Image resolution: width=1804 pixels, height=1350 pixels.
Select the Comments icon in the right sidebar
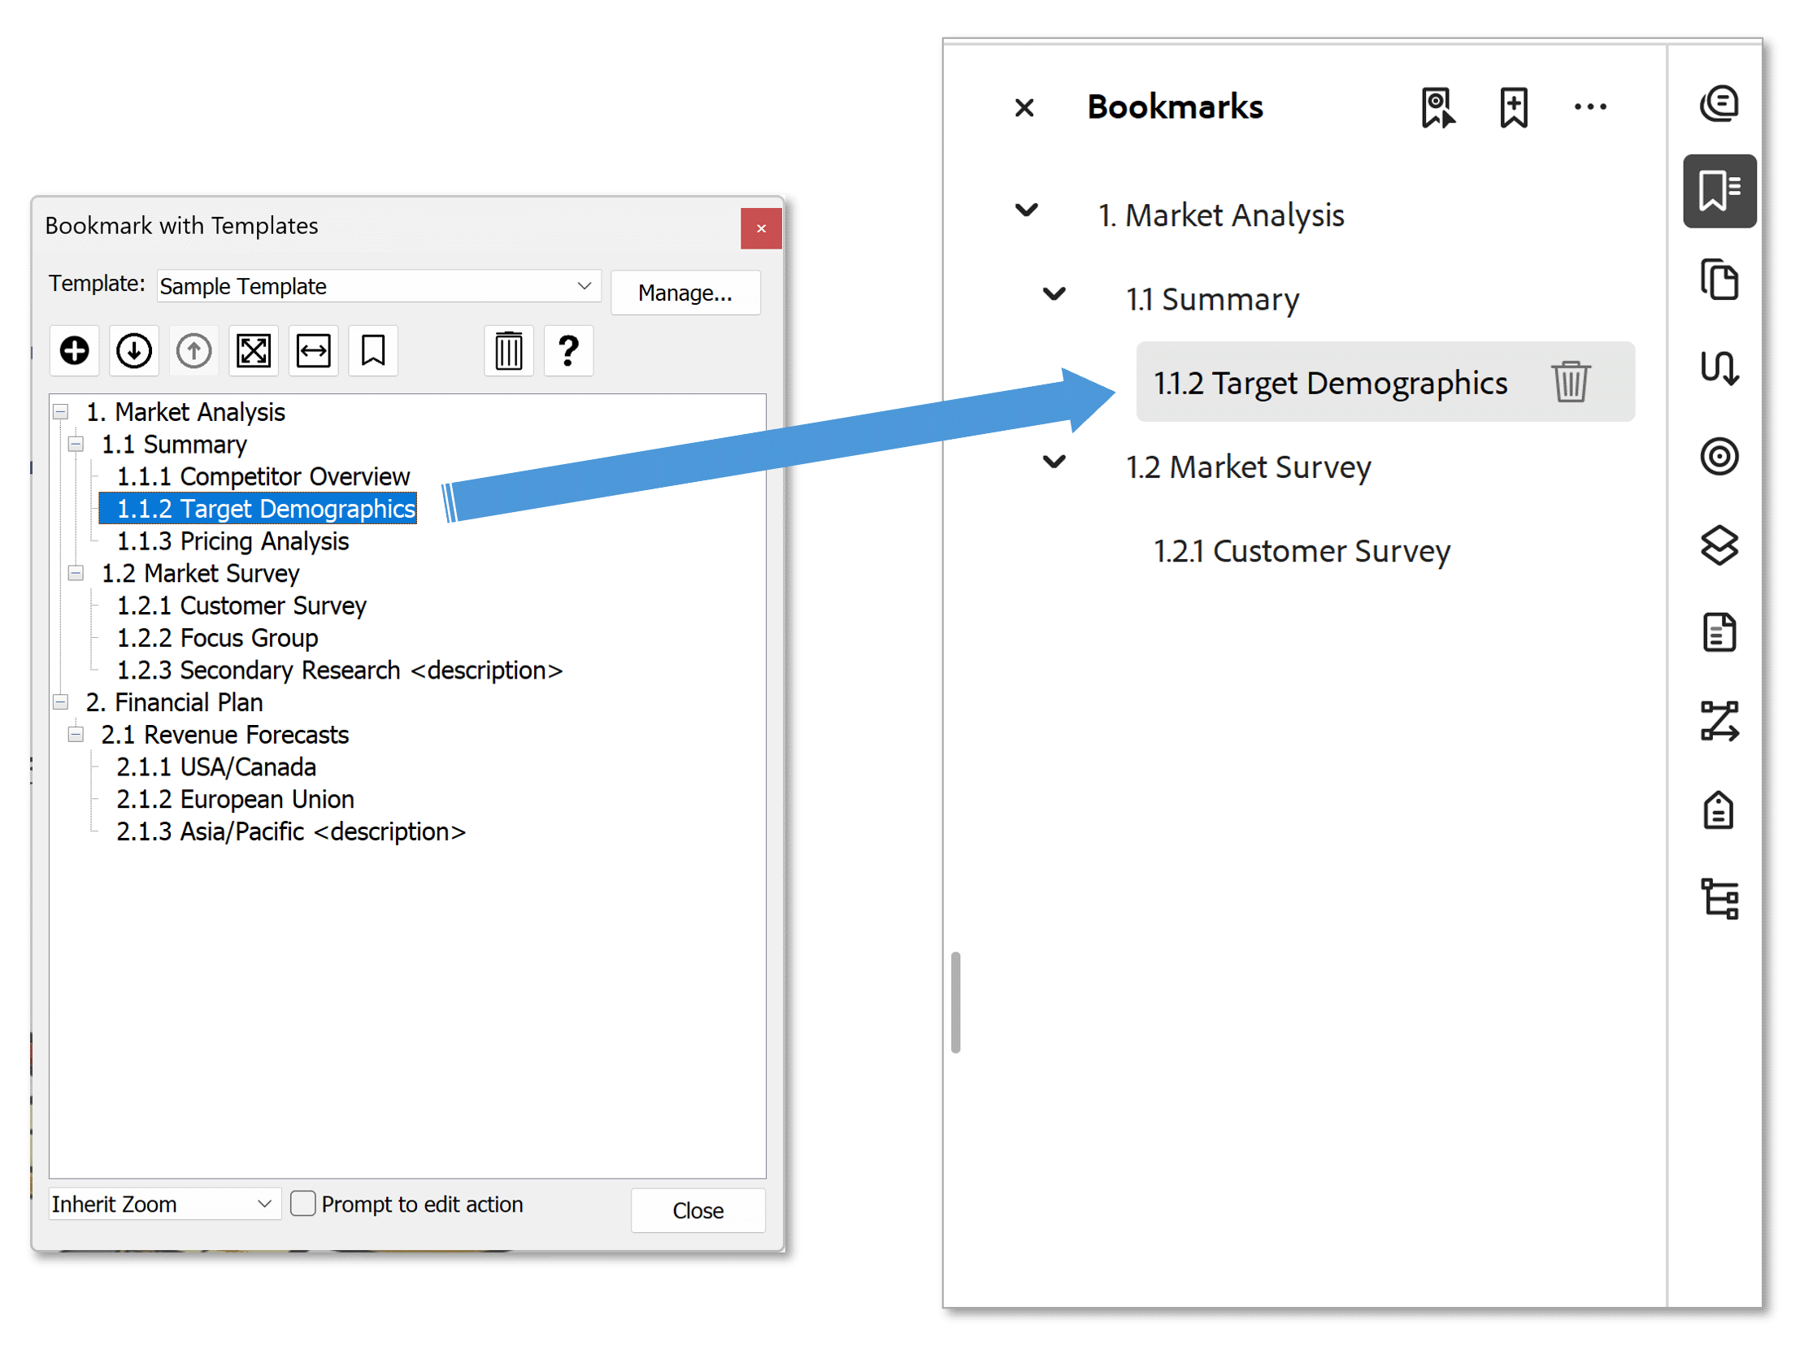tap(1719, 103)
